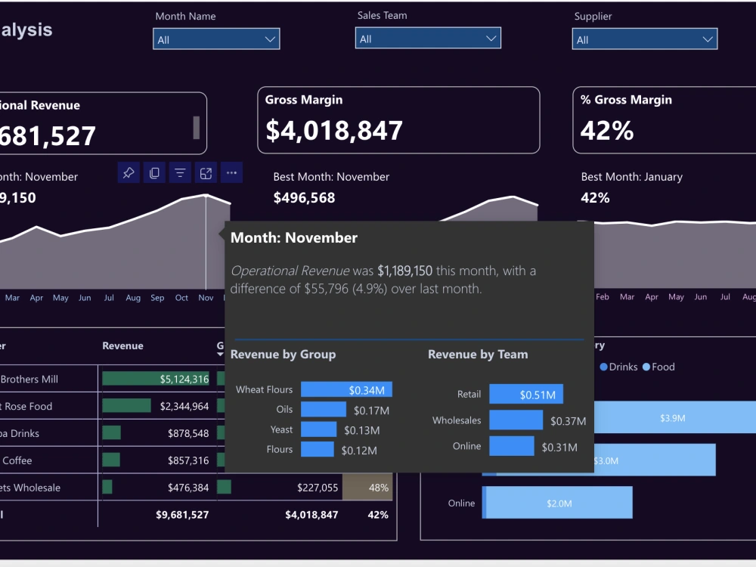Click the Retail $0.51M tooltip bar
756x567 pixels.
[x=526, y=395]
